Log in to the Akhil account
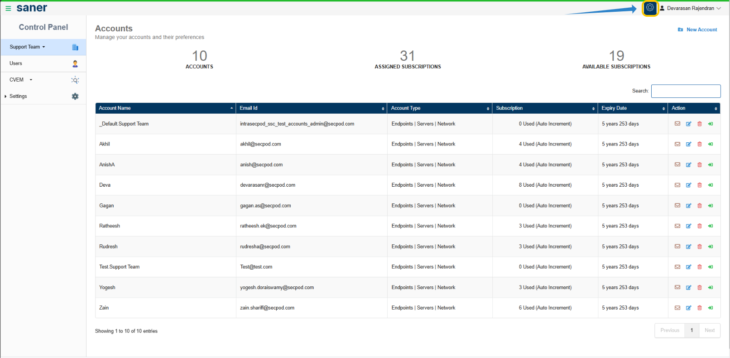 (711, 144)
